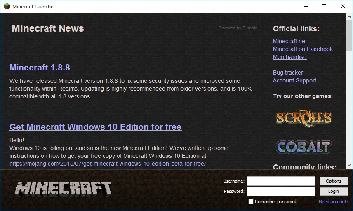Screen dimensions: 353x211
Task: Toggle the Remember password checkbox
Action: click(251, 202)
